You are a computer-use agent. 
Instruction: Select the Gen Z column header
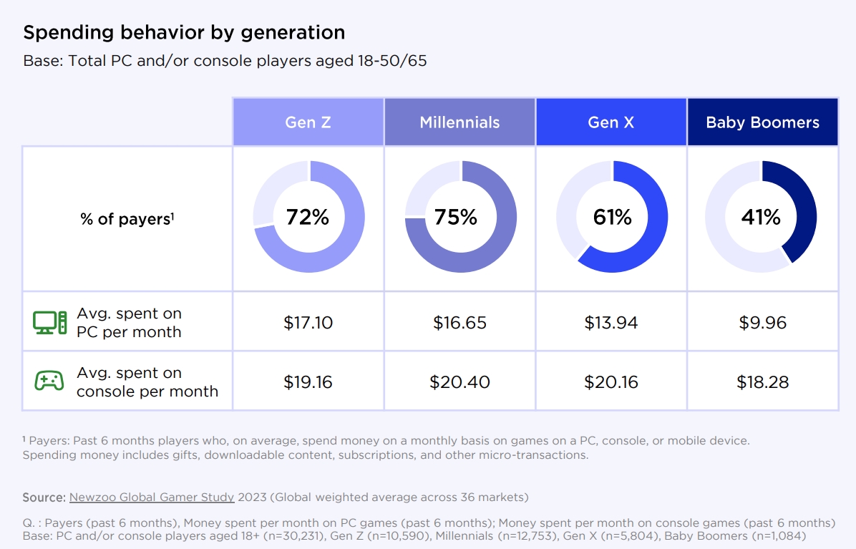tap(308, 122)
